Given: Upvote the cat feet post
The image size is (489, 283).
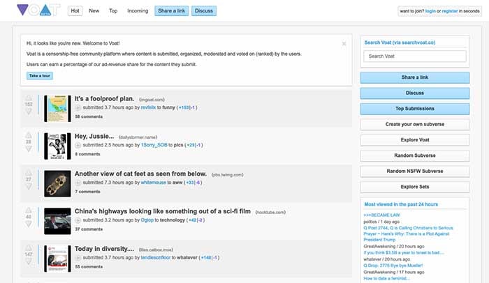Looking at the screenshot, I should point(29,173).
